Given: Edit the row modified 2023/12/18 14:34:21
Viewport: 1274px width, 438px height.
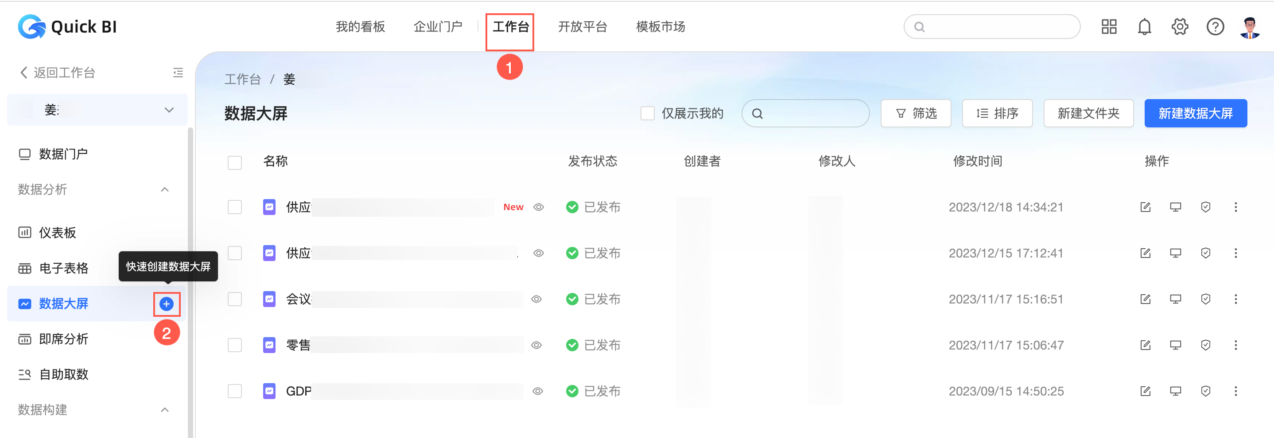Looking at the screenshot, I should click(x=1146, y=207).
